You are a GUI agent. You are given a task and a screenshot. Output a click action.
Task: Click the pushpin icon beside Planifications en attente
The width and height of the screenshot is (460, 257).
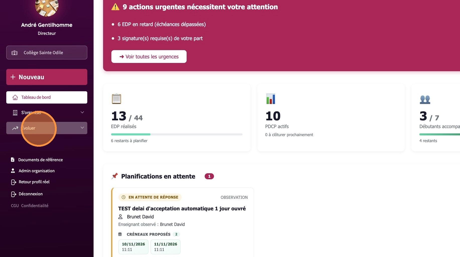(x=115, y=176)
